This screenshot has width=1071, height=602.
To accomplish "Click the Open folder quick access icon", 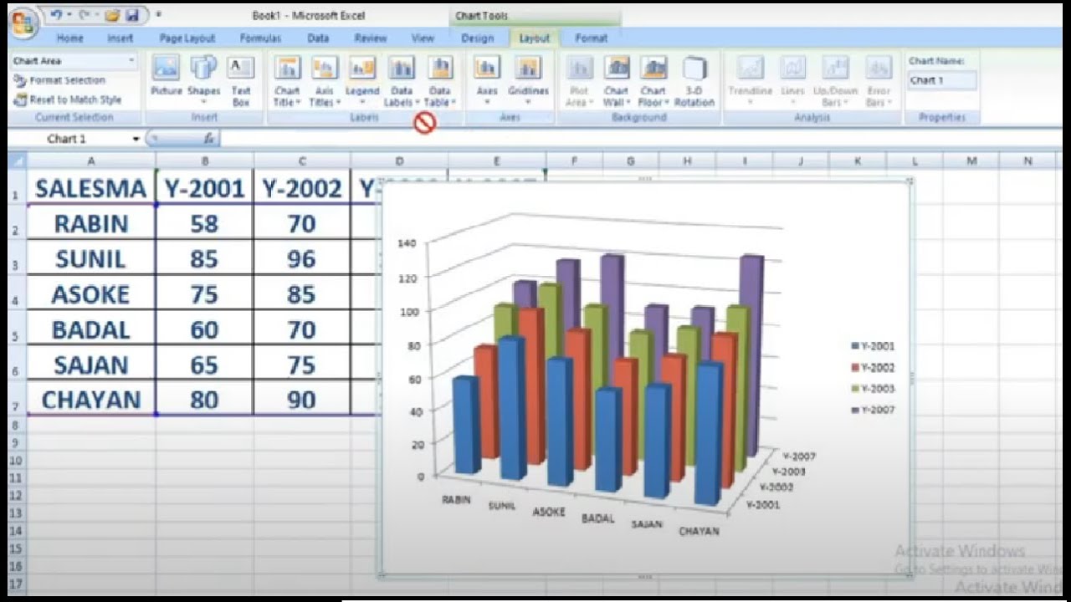I will pos(113,15).
